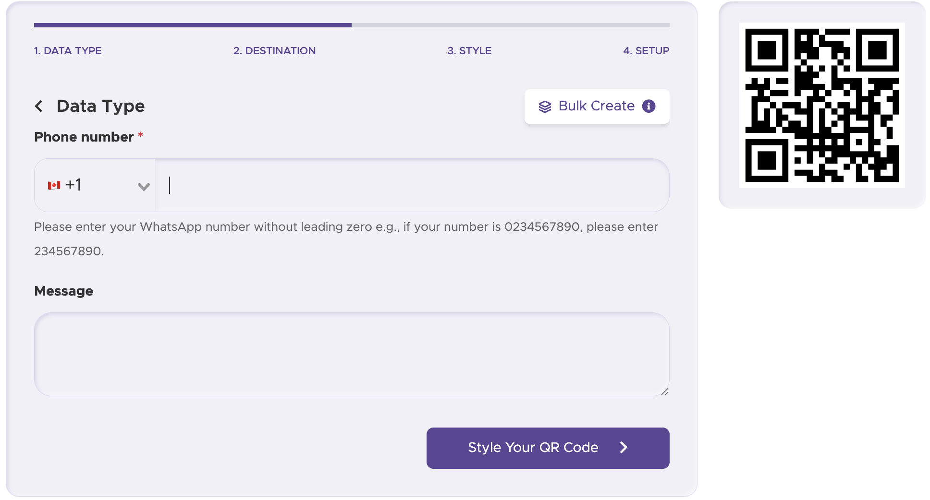Switch to the 2. Destination step

tap(274, 51)
